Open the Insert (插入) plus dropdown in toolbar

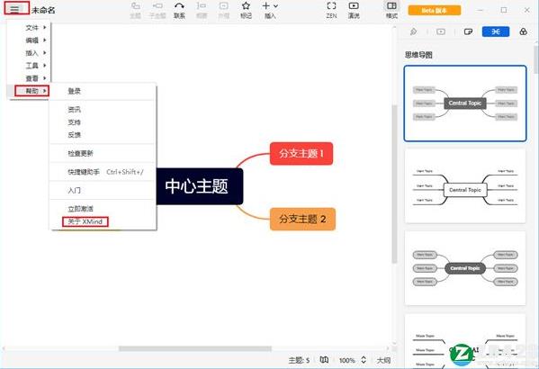(x=270, y=10)
